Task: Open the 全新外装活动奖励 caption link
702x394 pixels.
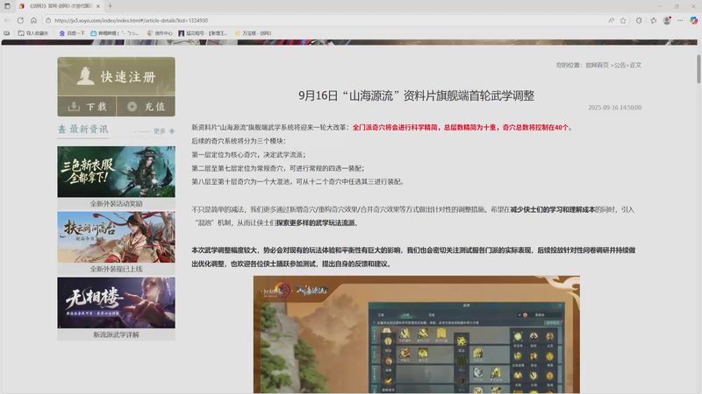Action: (117, 204)
